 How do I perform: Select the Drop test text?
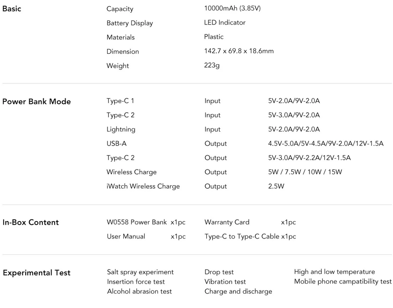219,272
